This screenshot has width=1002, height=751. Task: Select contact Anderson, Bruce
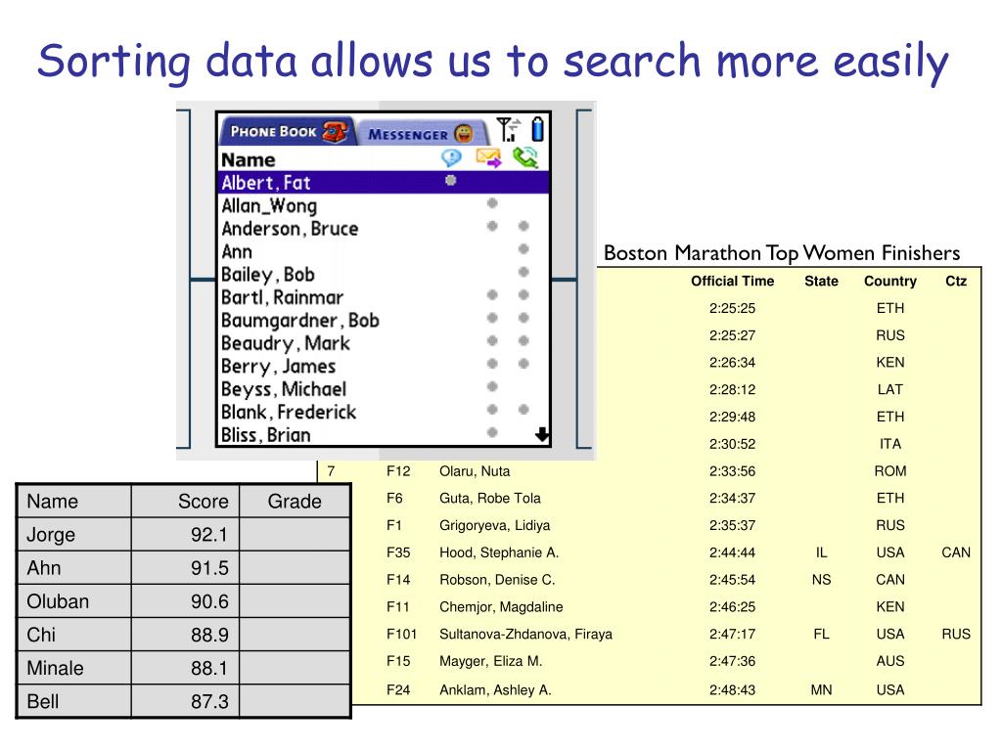[384, 229]
